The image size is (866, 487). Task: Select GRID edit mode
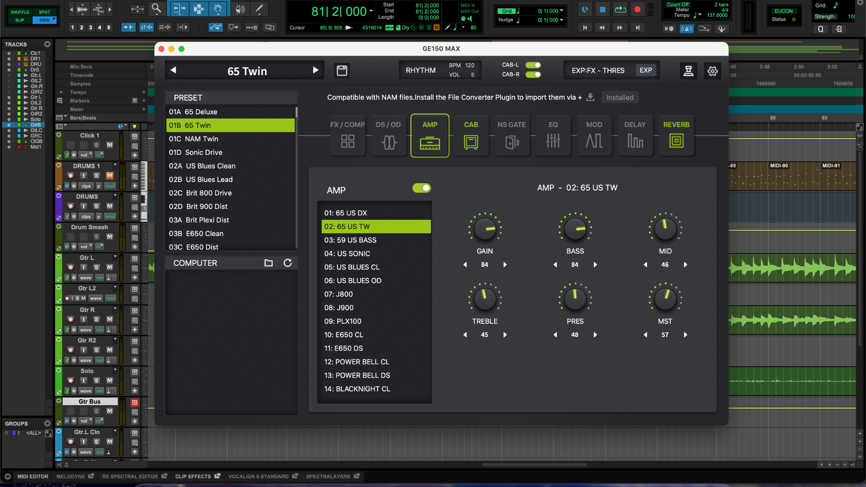[x=45, y=20]
